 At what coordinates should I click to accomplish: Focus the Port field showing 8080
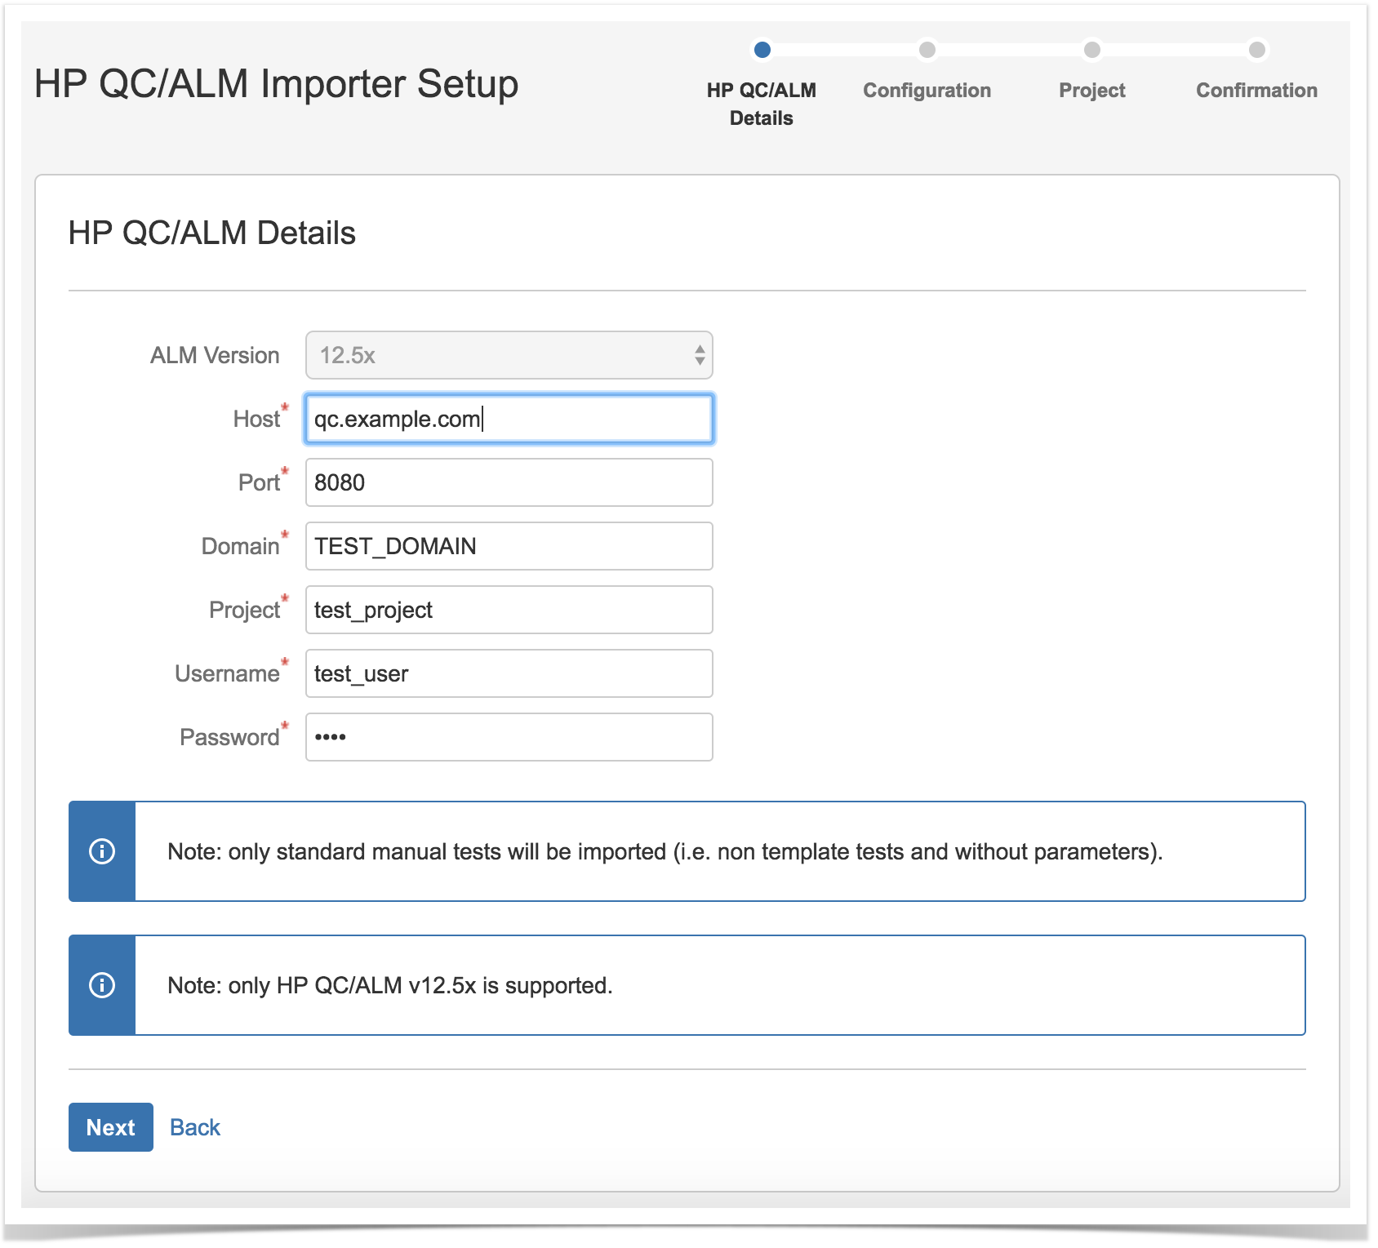[x=509, y=482]
